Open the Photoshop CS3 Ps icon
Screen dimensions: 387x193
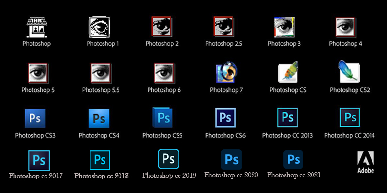click(35, 118)
